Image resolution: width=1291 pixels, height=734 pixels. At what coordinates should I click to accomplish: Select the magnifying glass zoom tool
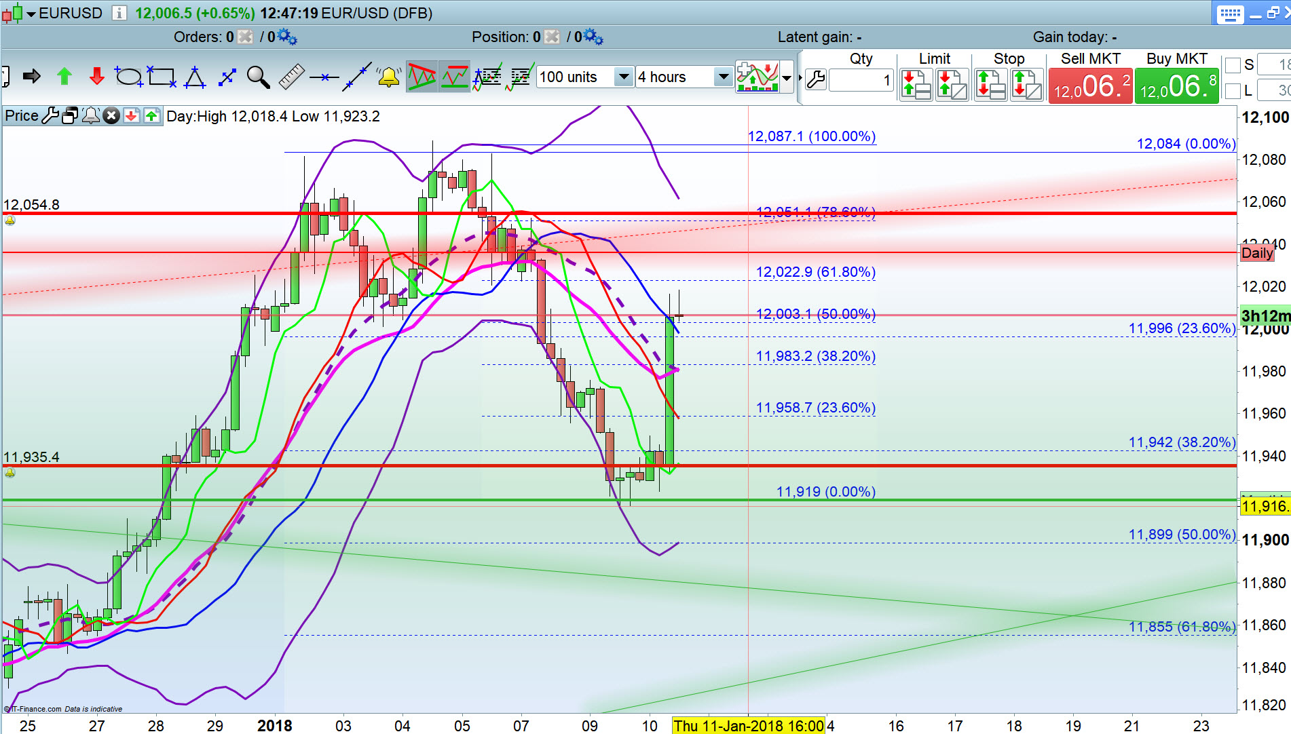(x=258, y=77)
